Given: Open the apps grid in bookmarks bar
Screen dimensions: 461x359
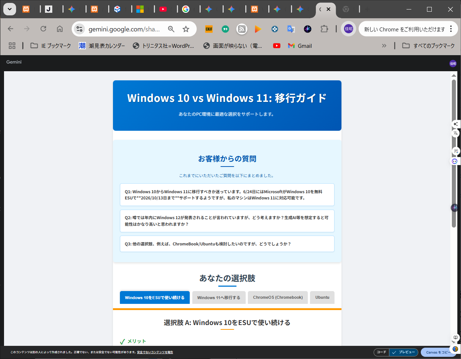Looking at the screenshot, I should click(x=12, y=46).
